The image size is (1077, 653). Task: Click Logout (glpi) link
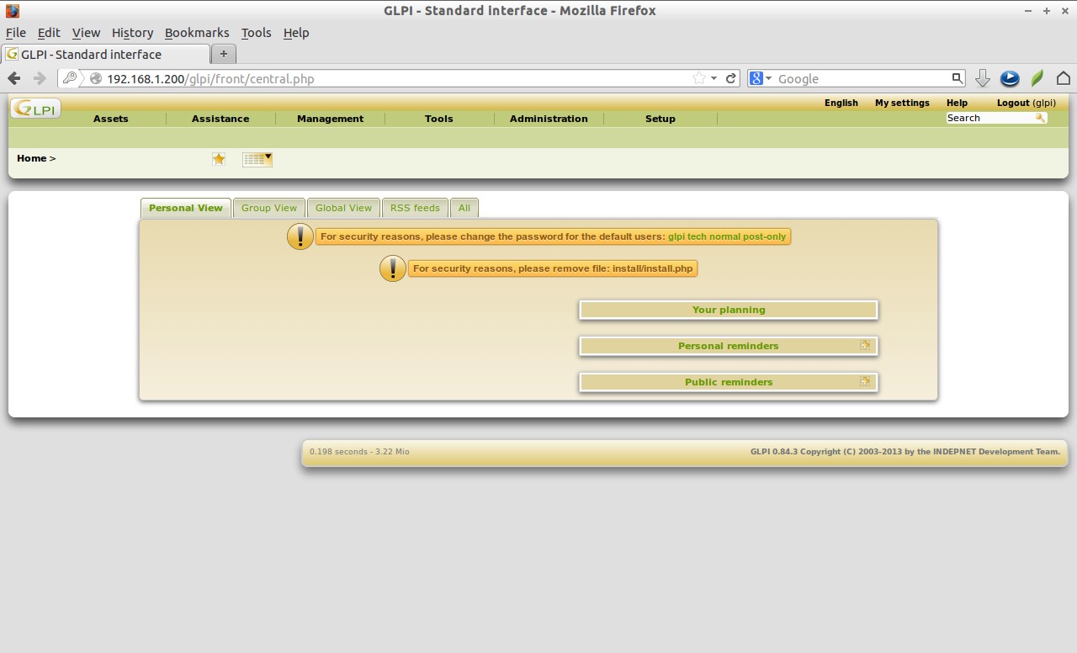[1026, 103]
